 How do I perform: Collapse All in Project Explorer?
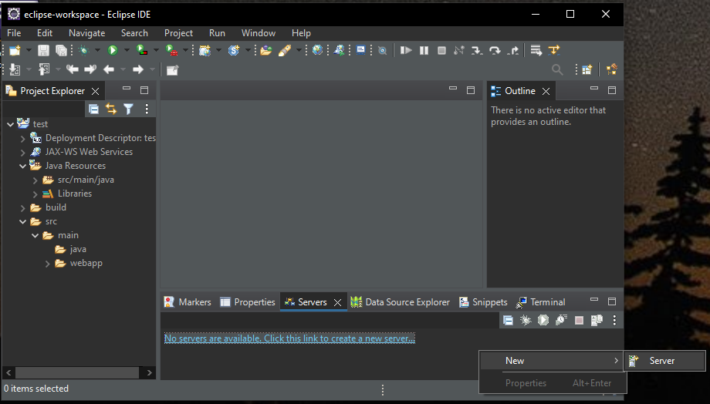93,109
